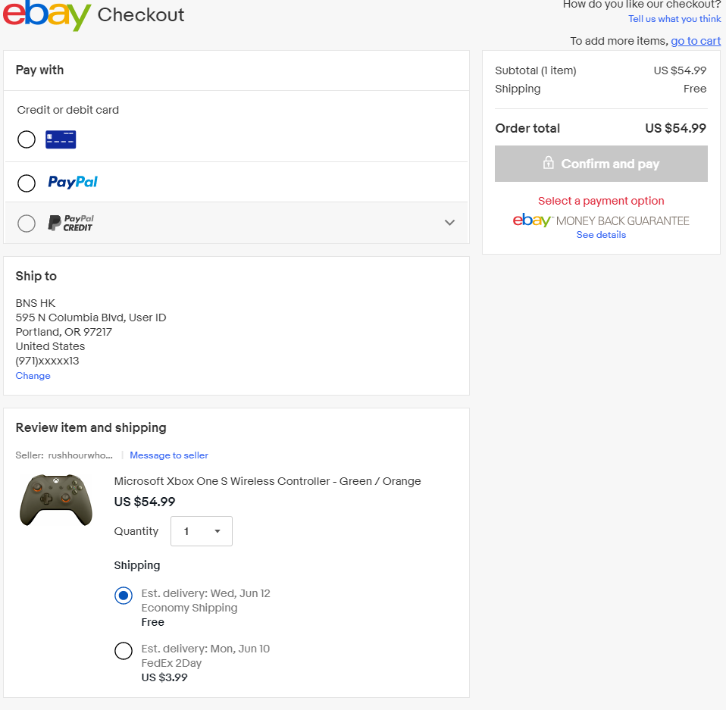Open the Quantity dropdown
Viewport: 726px width, 710px height.
coord(202,531)
